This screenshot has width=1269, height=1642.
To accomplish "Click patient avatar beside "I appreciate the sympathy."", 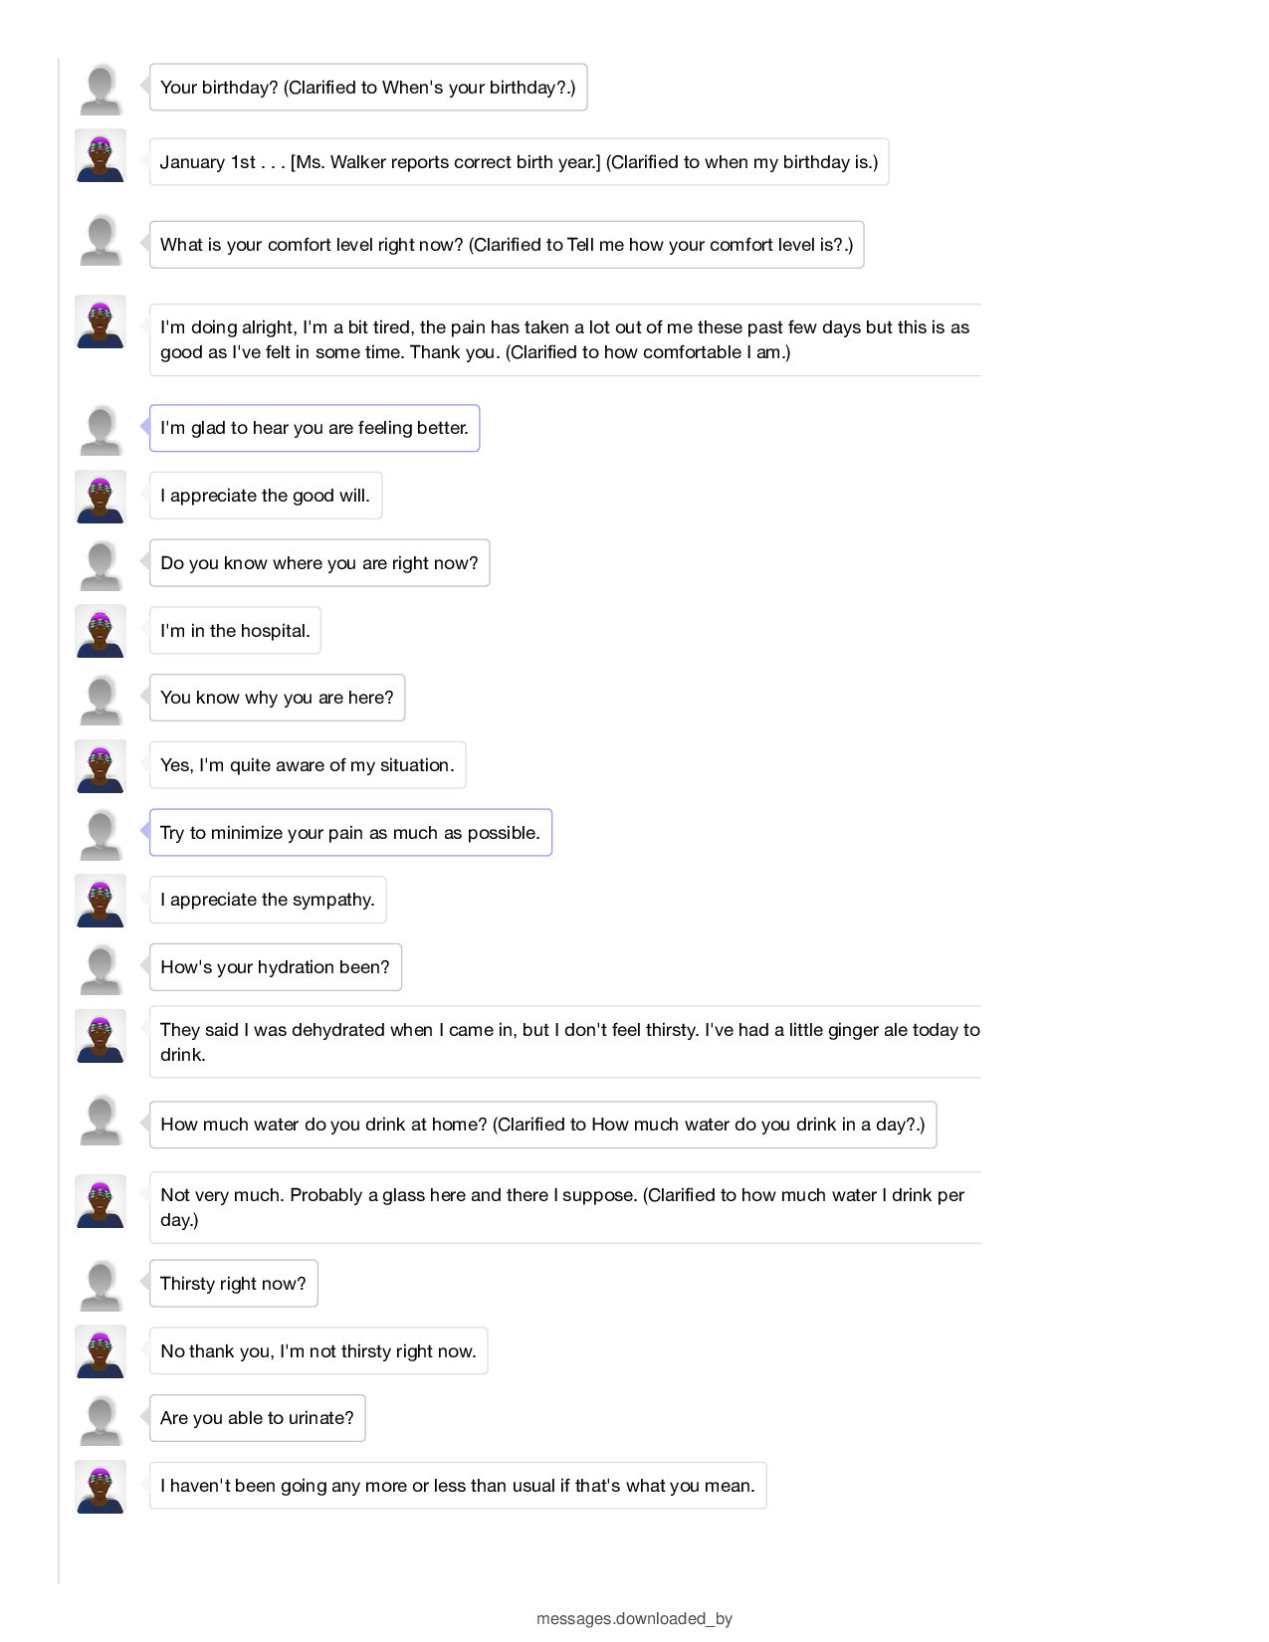I will pos(101,901).
